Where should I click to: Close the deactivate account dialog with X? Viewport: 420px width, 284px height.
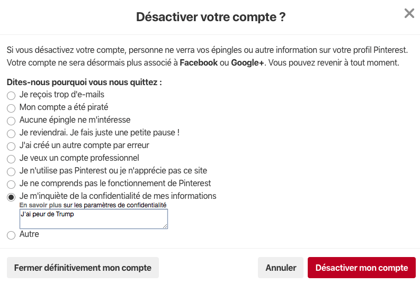409,14
